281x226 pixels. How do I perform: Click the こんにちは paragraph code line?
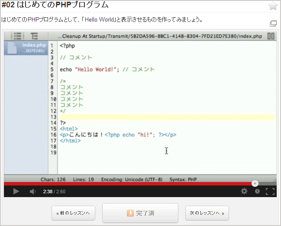[x=118, y=135]
